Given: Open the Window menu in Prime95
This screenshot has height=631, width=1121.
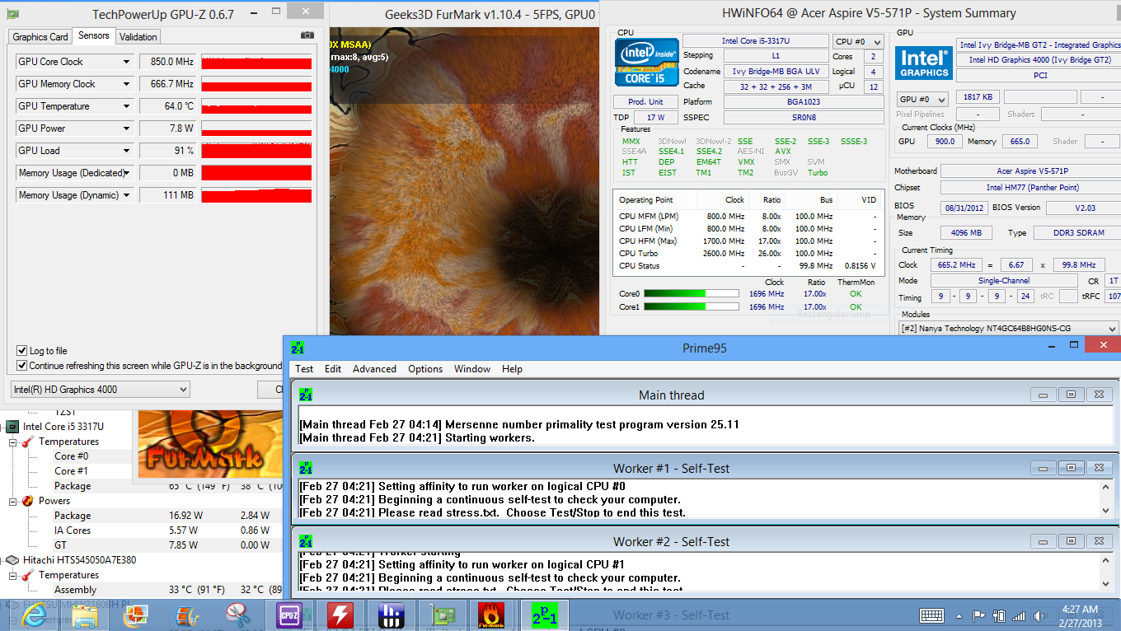Looking at the screenshot, I should (472, 369).
